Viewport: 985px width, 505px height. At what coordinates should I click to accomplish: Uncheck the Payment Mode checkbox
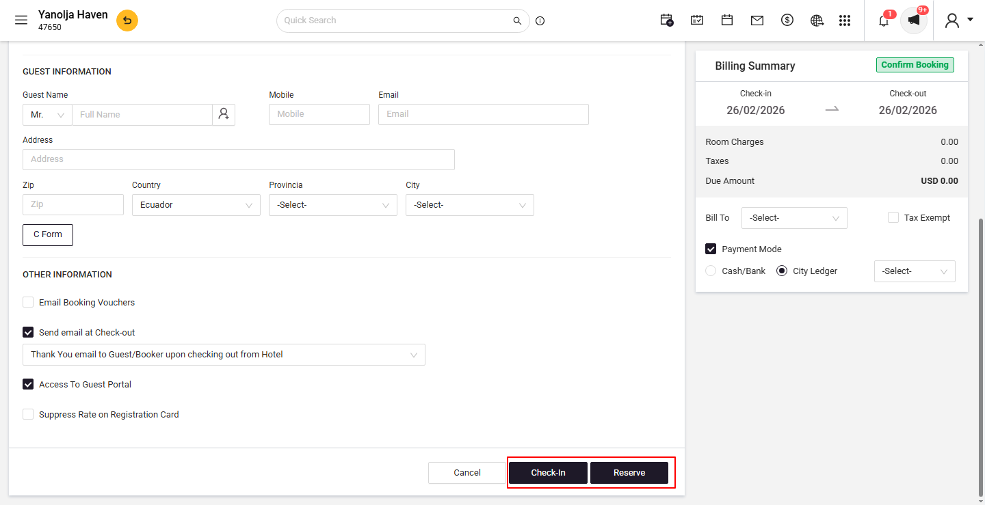click(711, 249)
